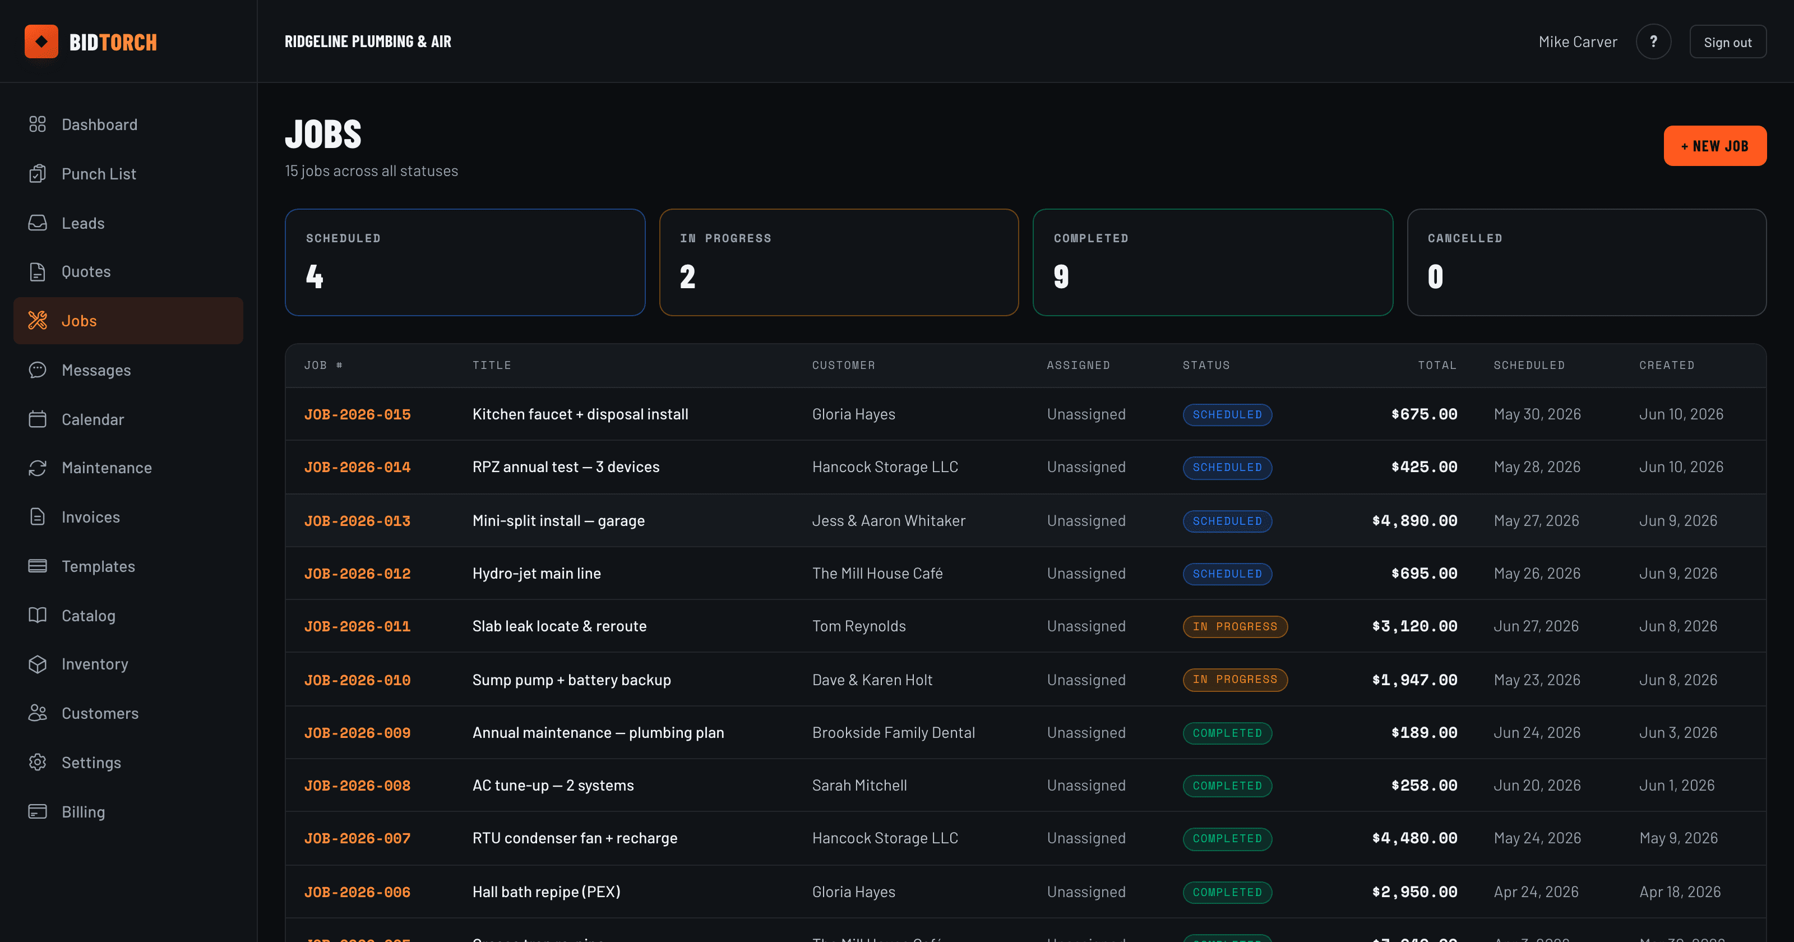Click the Inventory box icon
Screen dimensions: 1794x942
[x=38, y=664]
